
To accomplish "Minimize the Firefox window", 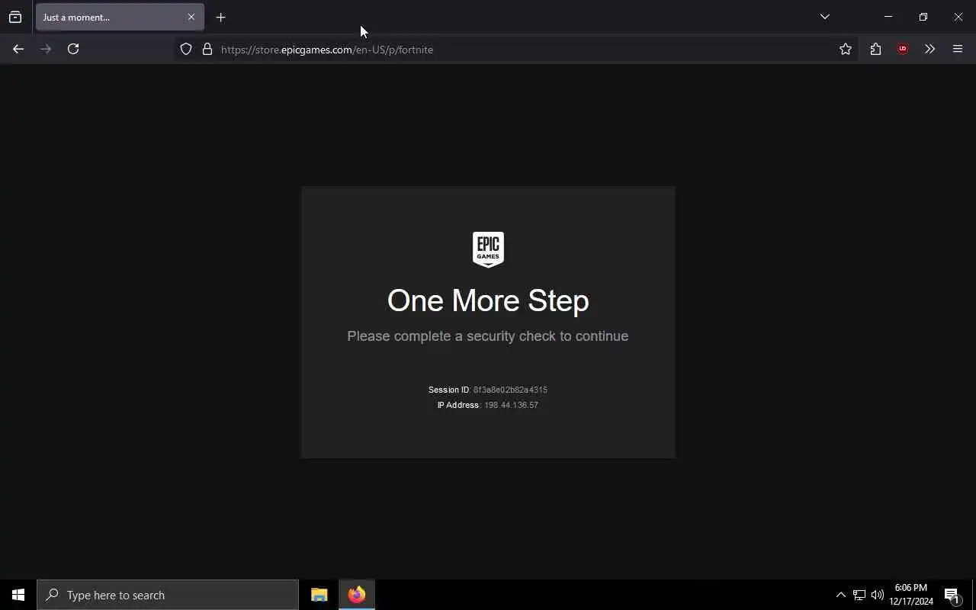I will [888, 17].
